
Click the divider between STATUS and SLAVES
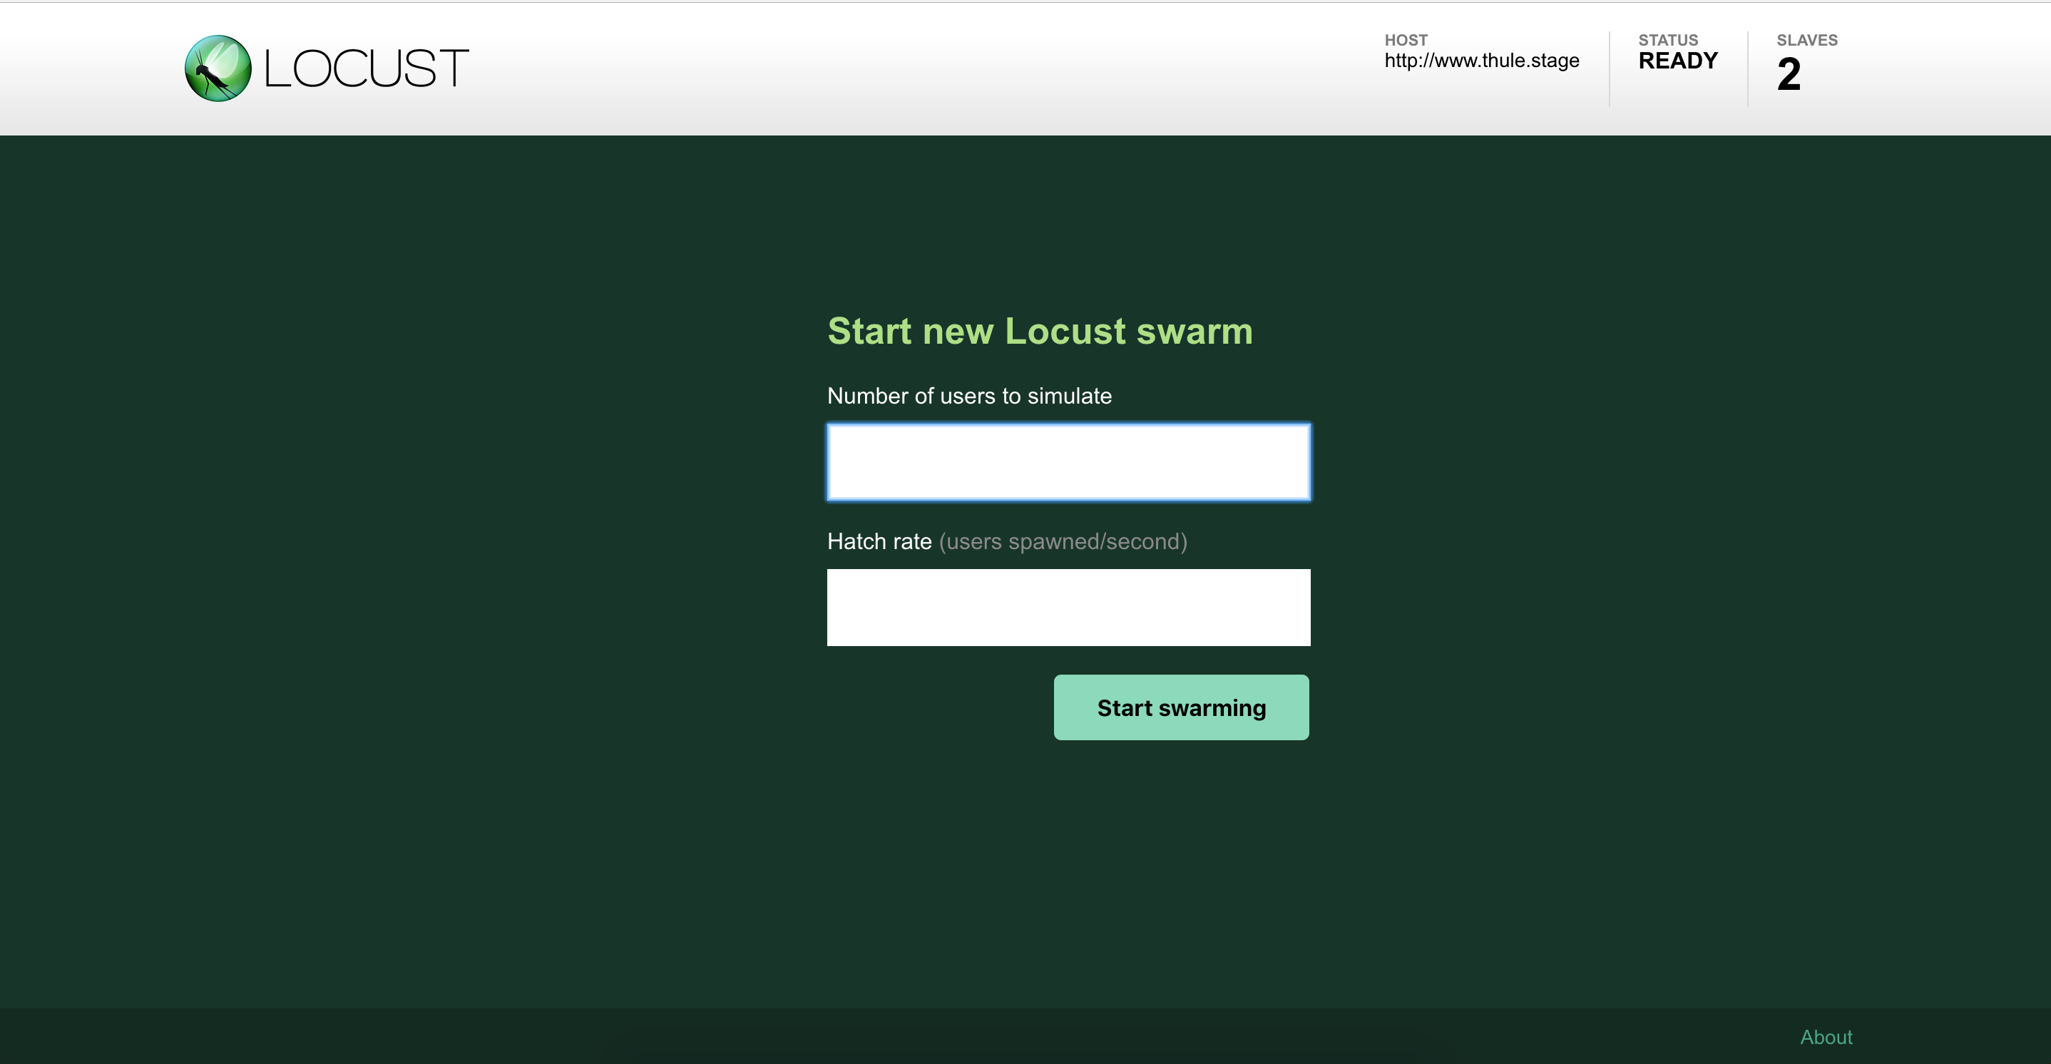tap(1748, 68)
